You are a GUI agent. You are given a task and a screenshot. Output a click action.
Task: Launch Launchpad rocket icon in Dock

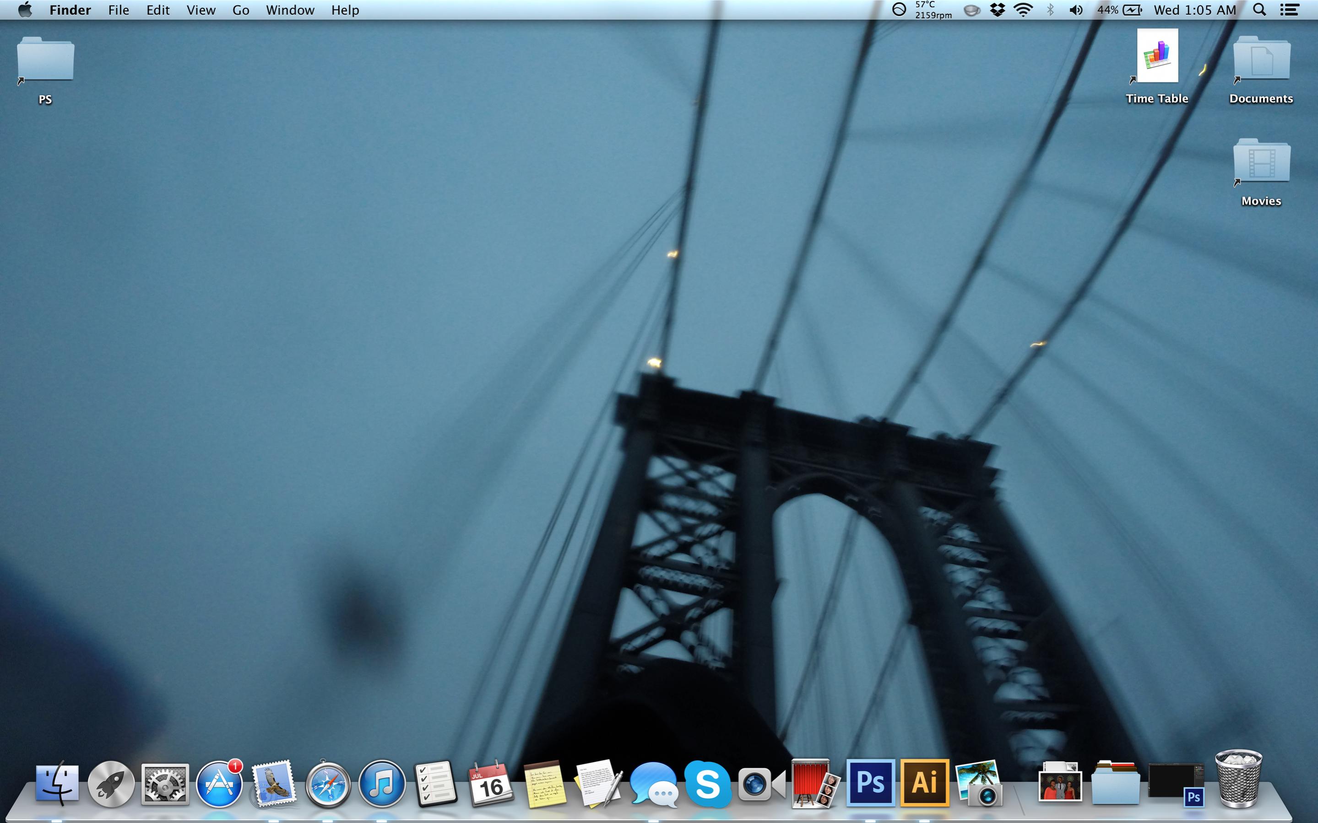111,784
